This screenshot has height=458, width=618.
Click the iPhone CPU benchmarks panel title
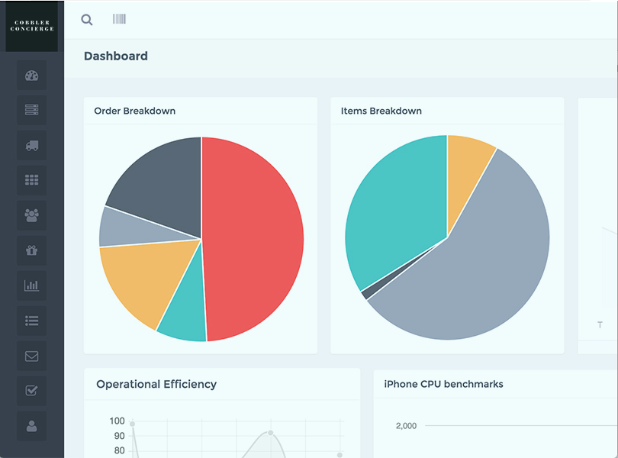click(443, 384)
